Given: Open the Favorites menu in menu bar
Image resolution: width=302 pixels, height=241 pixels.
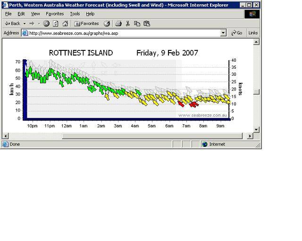Looking at the screenshot, I should (55, 14).
